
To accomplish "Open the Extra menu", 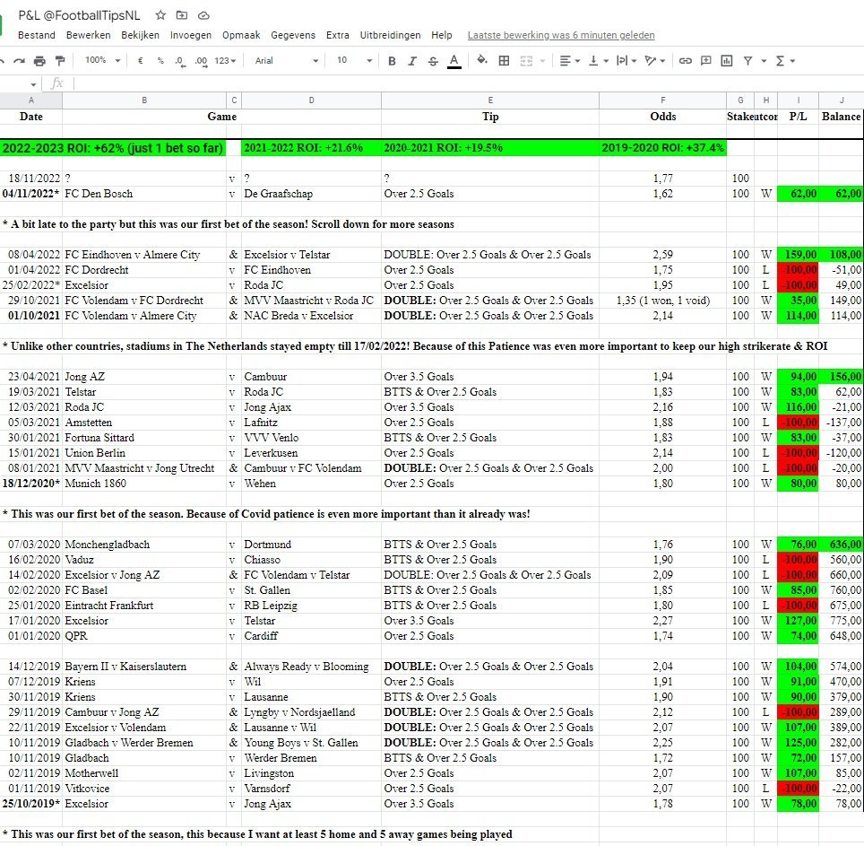I will (x=337, y=35).
